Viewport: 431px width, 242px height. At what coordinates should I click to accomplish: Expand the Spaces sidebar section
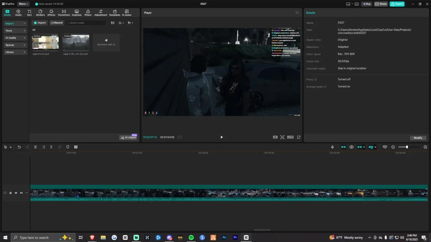point(15,45)
